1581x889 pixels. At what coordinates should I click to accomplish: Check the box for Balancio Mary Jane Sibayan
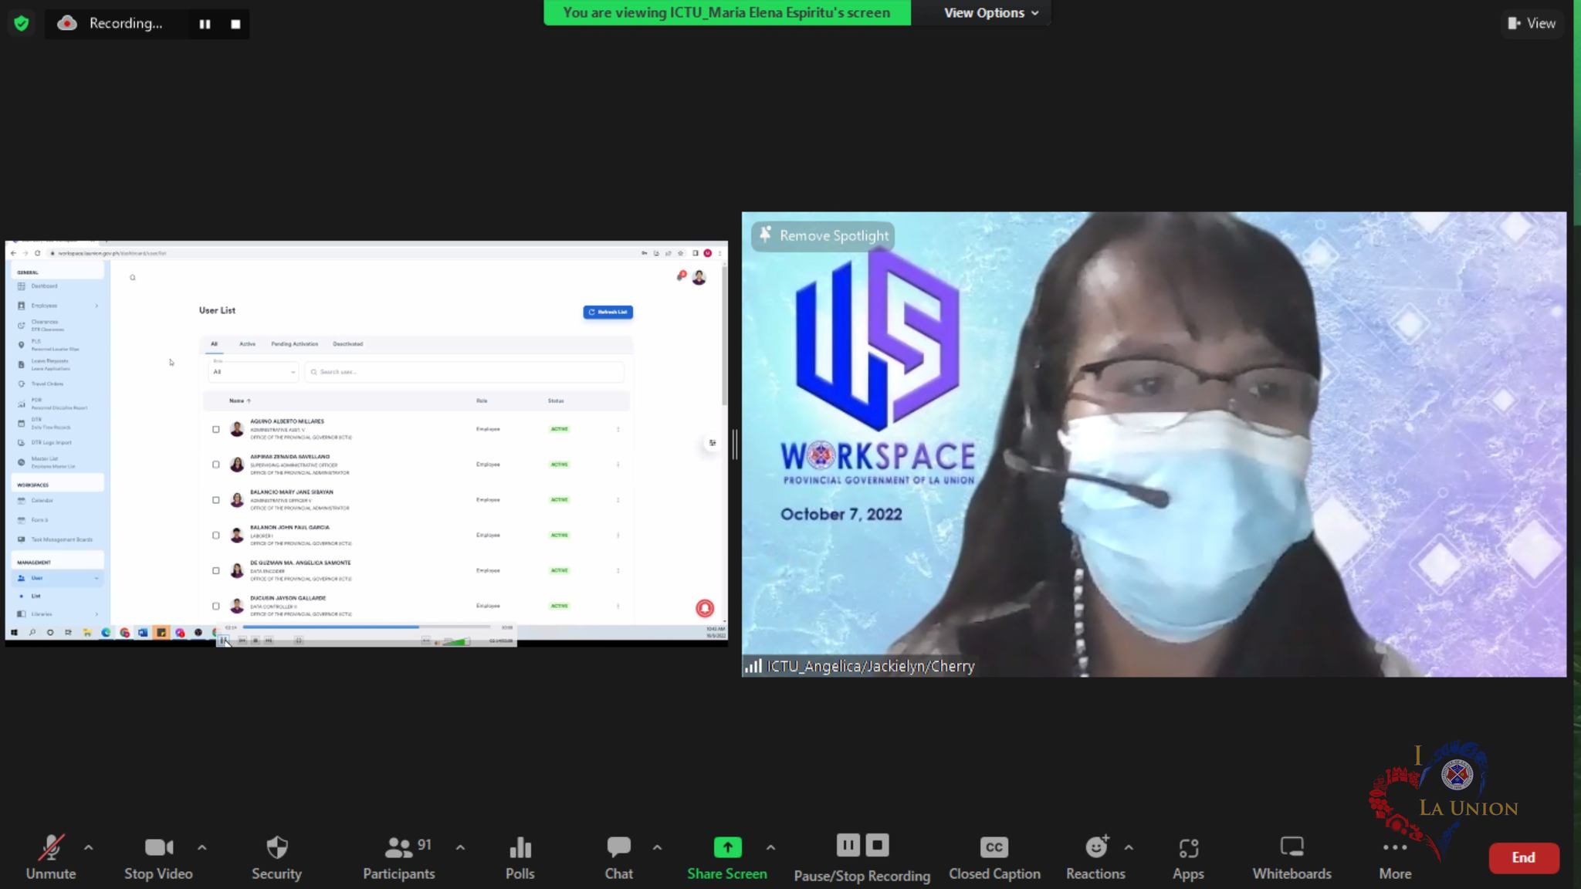pyautogui.click(x=216, y=500)
